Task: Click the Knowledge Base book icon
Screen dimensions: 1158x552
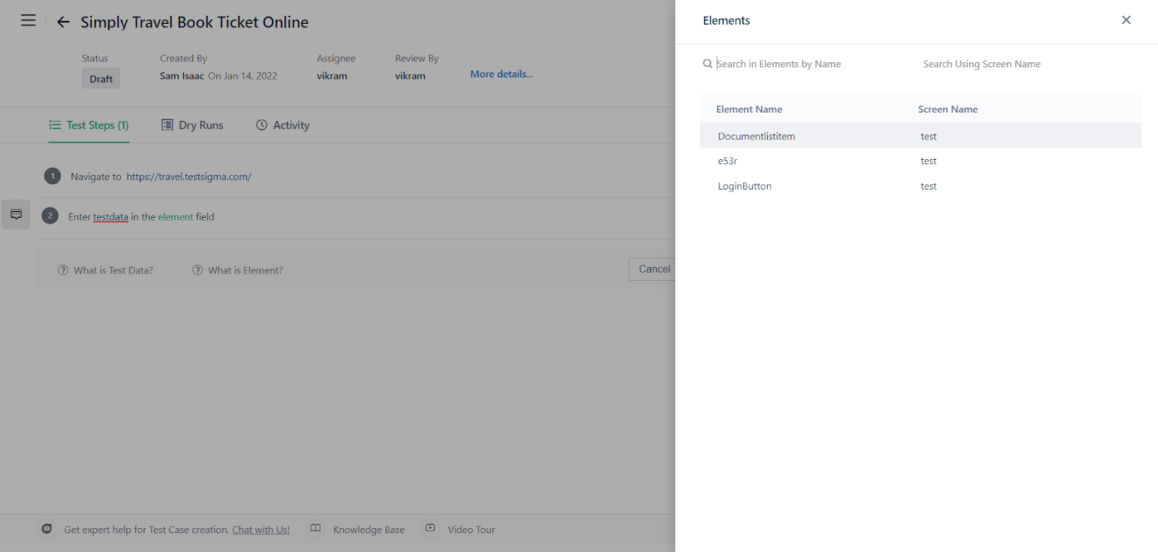Action: (x=316, y=529)
